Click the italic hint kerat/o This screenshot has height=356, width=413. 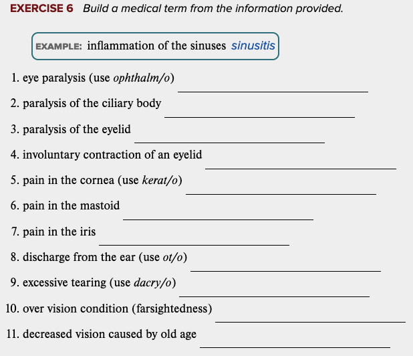pos(160,181)
